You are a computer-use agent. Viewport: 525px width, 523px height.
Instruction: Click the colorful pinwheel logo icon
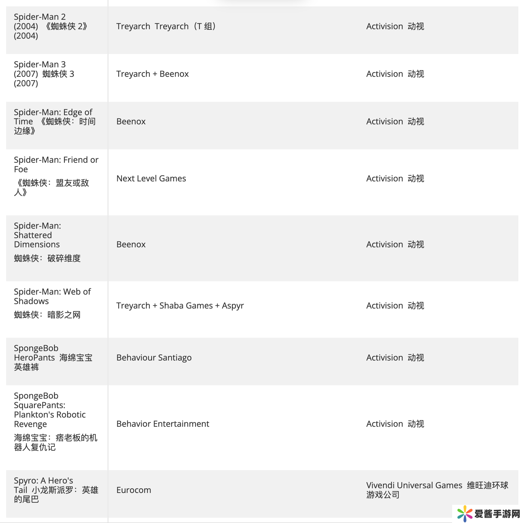[464, 514]
